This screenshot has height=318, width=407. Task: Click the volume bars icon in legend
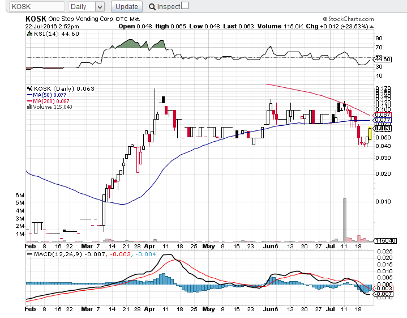29,107
